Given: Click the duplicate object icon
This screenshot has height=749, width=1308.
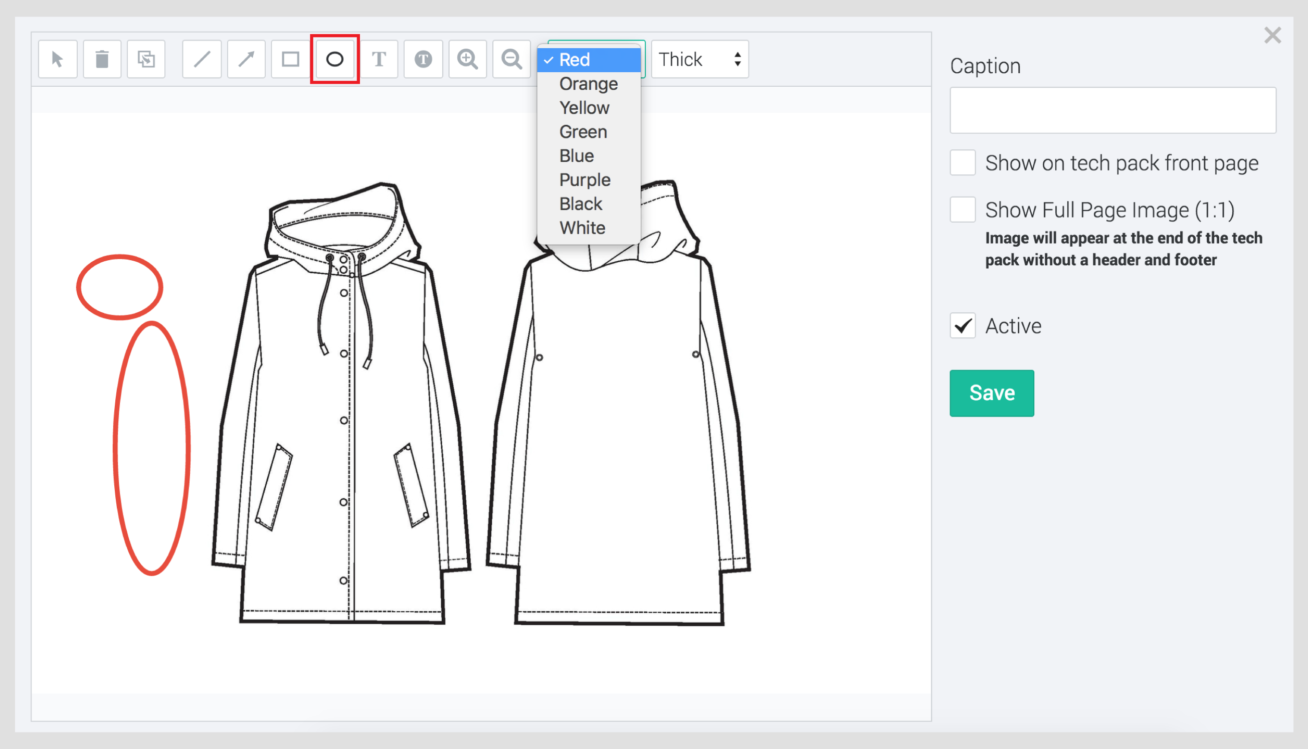Looking at the screenshot, I should point(146,59).
